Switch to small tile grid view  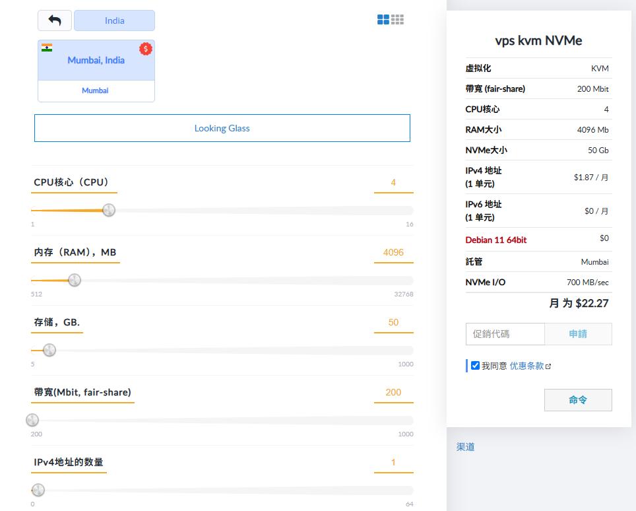(x=397, y=20)
